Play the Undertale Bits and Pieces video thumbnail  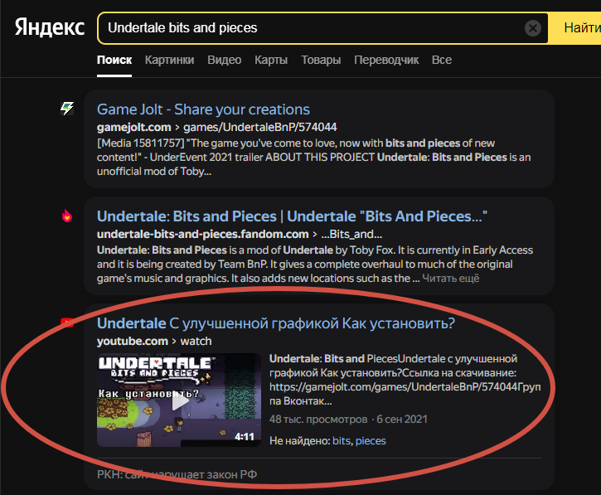coord(179,400)
